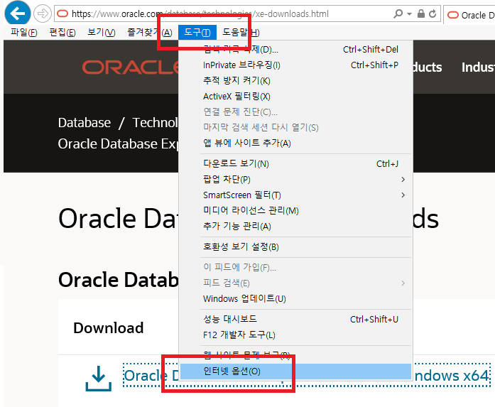
Task: Click the browser Back arrow button
Action: point(17,13)
